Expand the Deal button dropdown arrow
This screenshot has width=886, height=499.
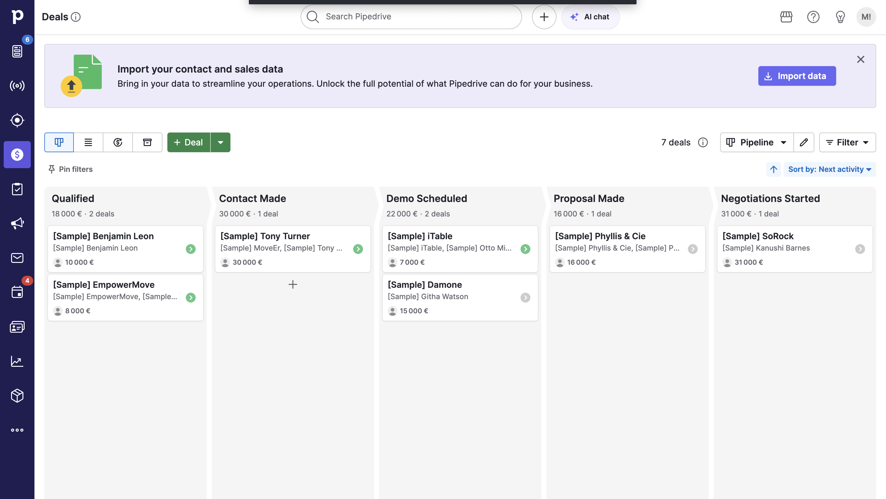click(221, 142)
